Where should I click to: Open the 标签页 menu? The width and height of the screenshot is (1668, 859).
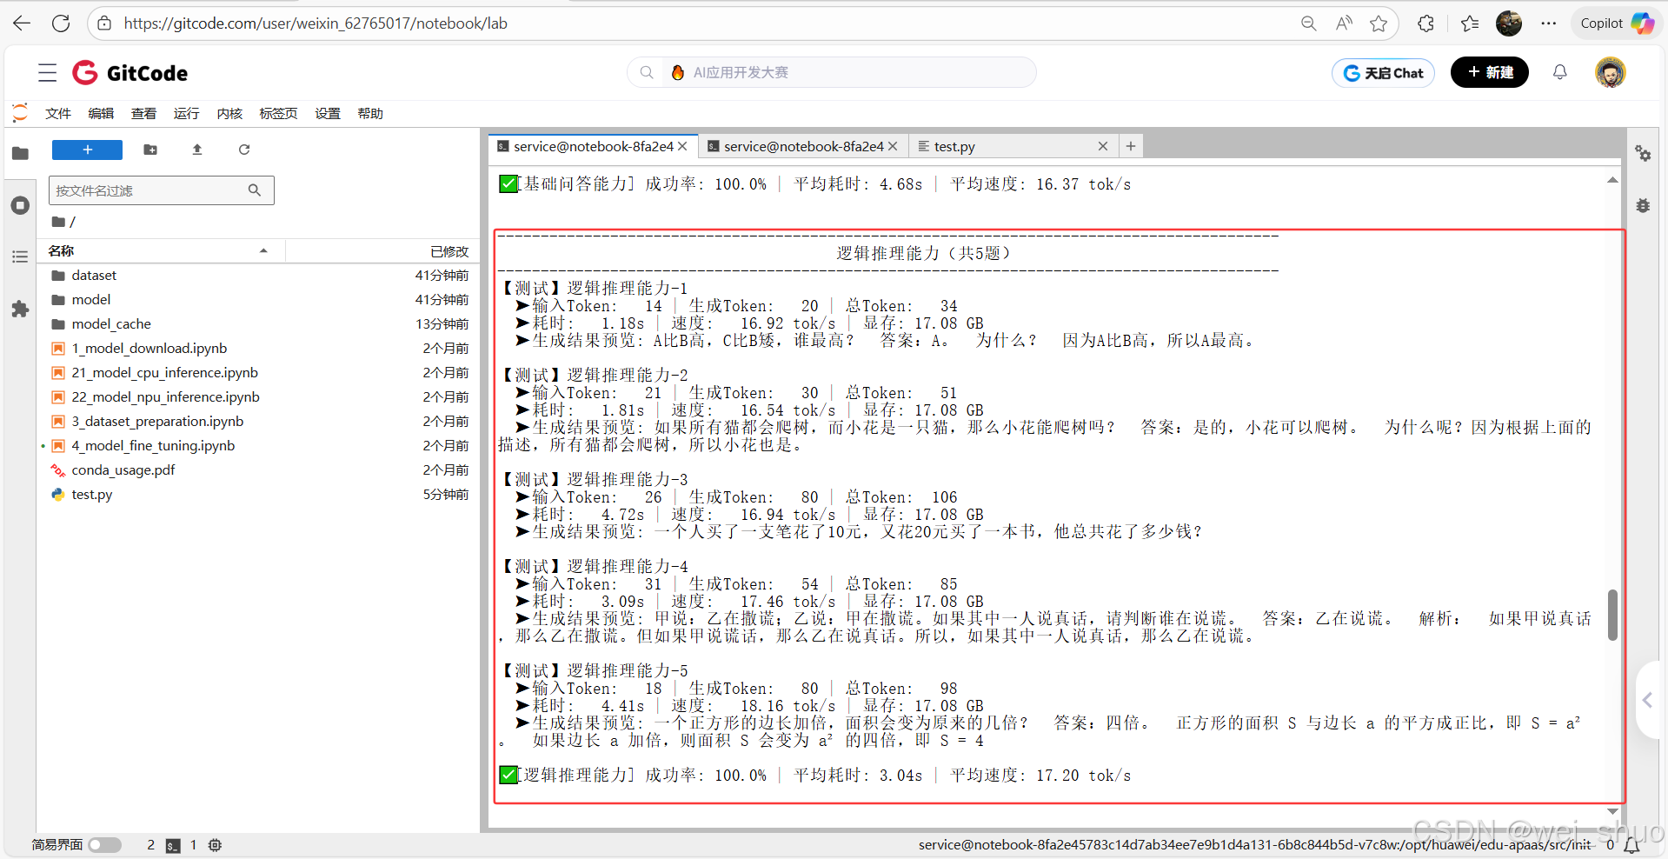278,113
